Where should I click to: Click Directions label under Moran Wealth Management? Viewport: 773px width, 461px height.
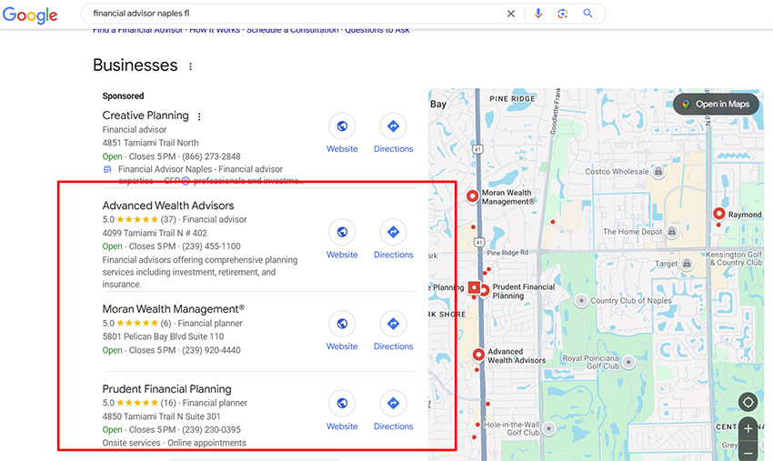coord(394,346)
